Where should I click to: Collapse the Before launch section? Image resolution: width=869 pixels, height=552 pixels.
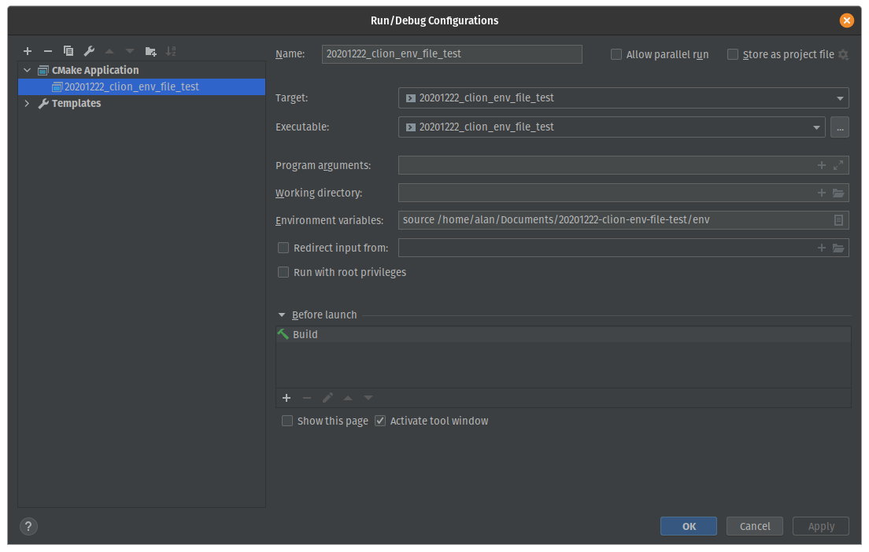(x=282, y=315)
